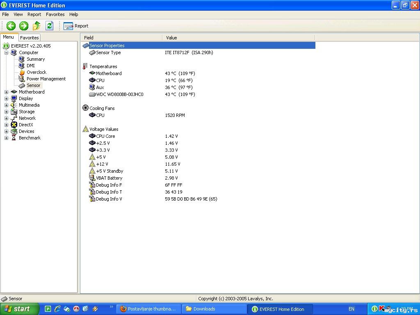Select the +5 V Standby row

tap(199, 171)
